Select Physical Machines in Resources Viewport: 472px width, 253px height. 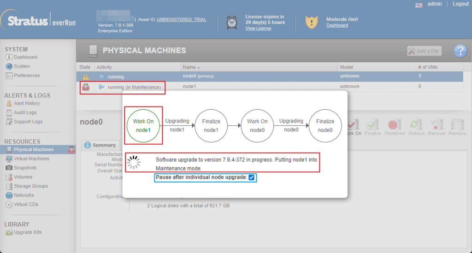34,149
